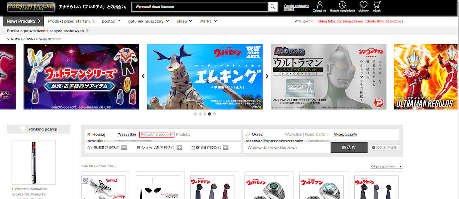This screenshot has height=199, width=459.
Task: Click filter keyword input field
Action: (x=287, y=148)
